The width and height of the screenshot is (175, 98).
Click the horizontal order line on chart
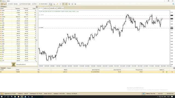104,19
